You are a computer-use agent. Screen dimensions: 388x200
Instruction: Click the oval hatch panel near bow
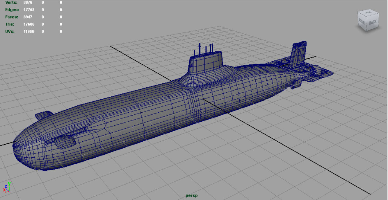coord(65,141)
